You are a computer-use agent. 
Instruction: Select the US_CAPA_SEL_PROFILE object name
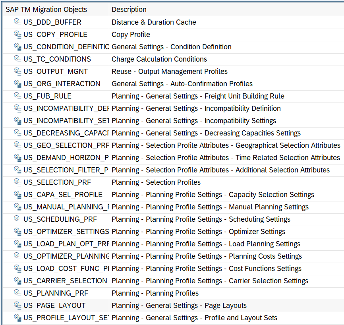[63, 194]
